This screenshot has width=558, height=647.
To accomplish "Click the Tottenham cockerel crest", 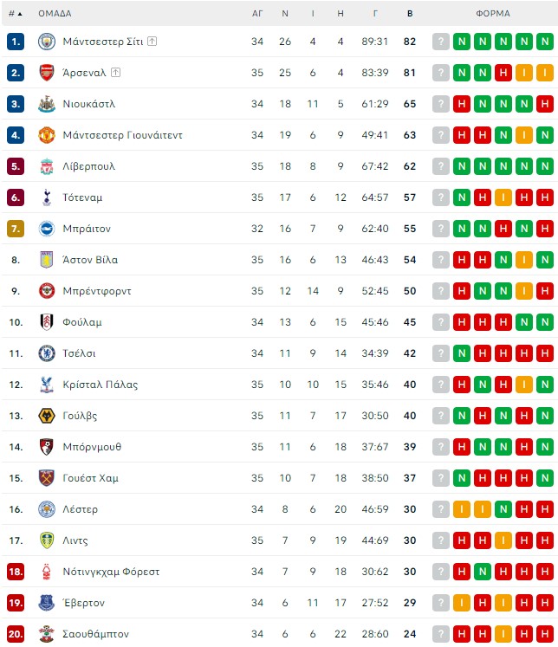I will [x=47, y=197].
